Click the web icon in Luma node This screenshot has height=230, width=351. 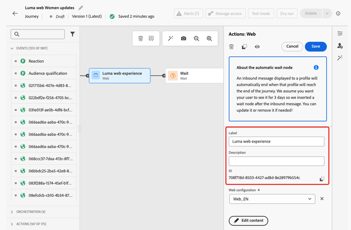click(95, 75)
